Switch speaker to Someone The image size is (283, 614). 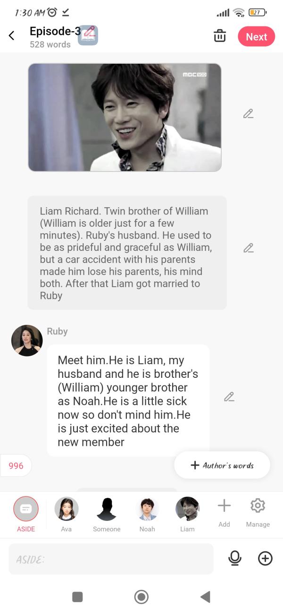pyautogui.click(x=107, y=514)
